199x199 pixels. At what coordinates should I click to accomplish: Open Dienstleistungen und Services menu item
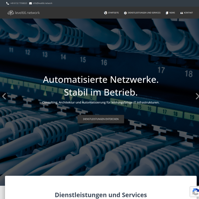pyautogui.click(x=144, y=13)
